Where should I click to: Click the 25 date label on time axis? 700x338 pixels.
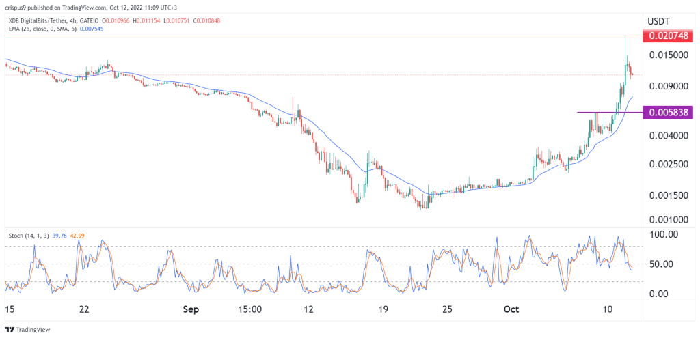[447, 309]
